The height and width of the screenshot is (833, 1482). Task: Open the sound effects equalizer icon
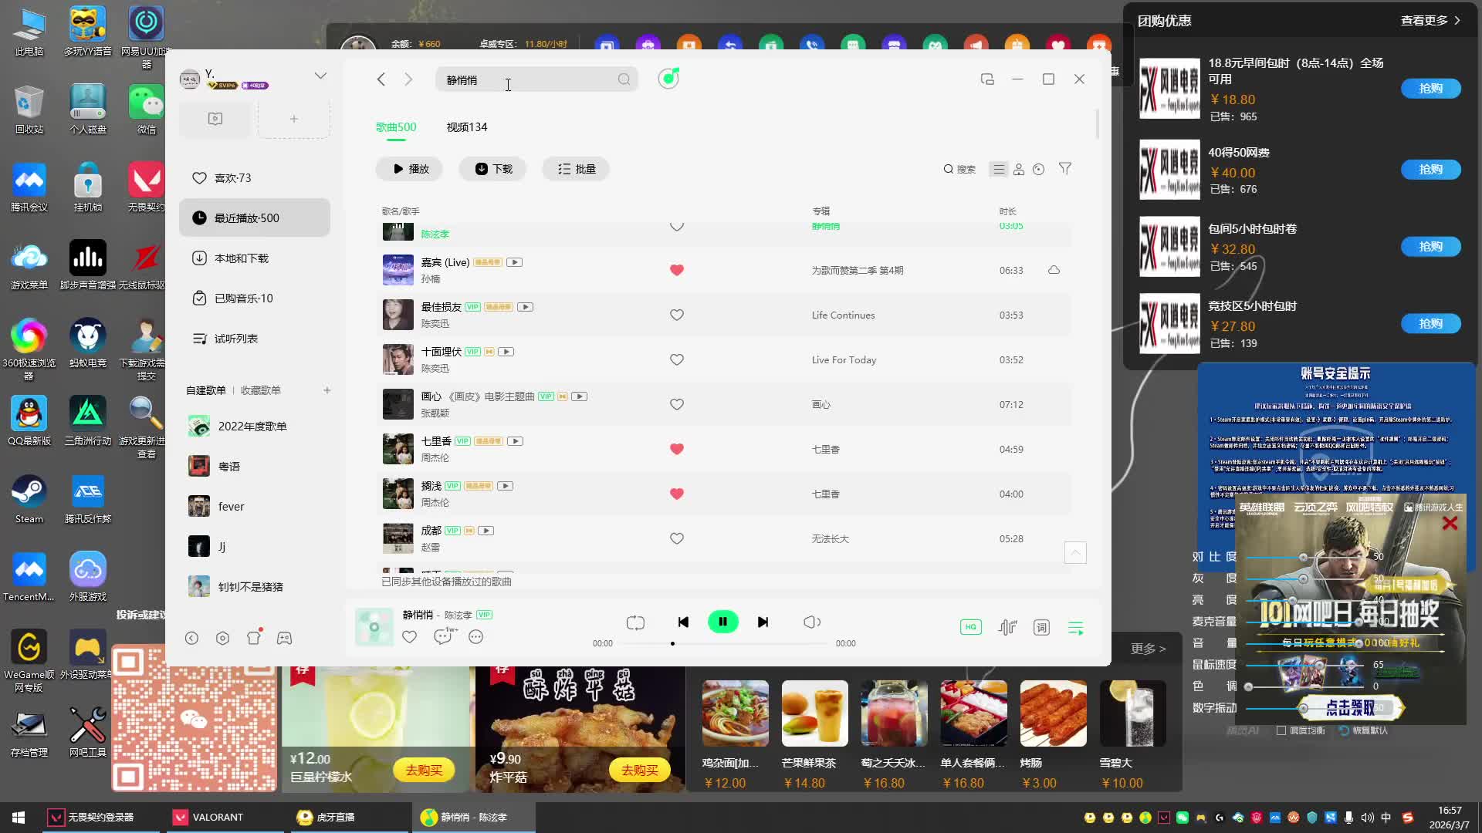pos(1007,628)
